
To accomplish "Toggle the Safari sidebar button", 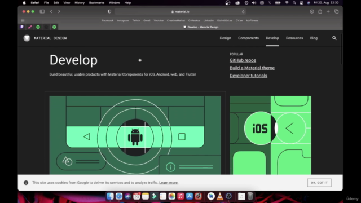I will 42,11.
